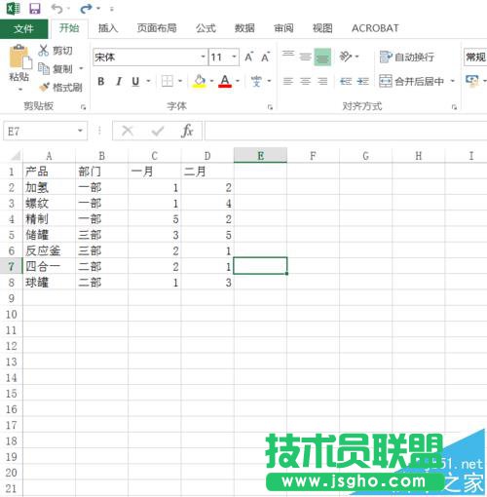Open 对齐方式 group dialog launcher

click(x=454, y=107)
